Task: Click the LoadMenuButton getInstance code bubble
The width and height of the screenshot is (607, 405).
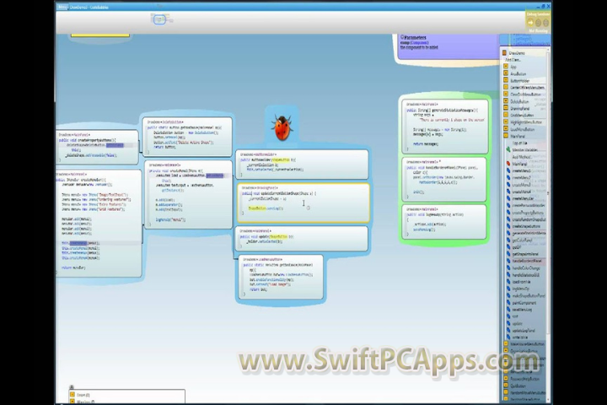Action: click(x=281, y=277)
